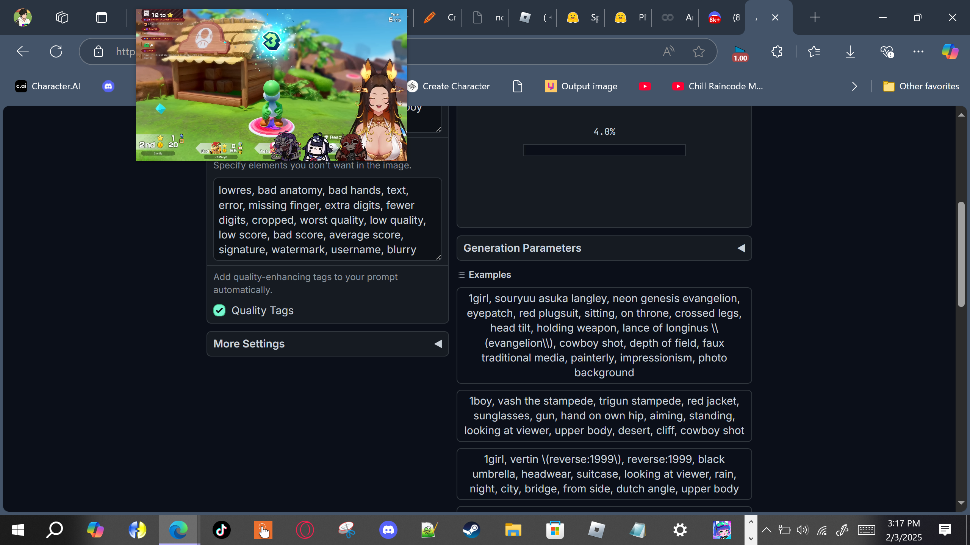Open Discord from the taskbar
The width and height of the screenshot is (970, 545).
[x=388, y=530]
